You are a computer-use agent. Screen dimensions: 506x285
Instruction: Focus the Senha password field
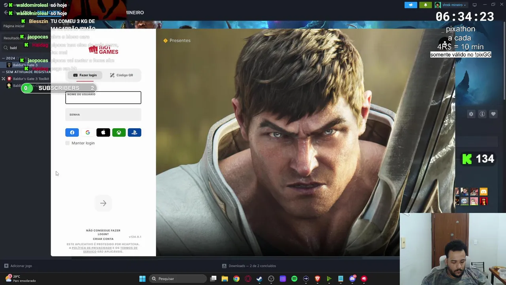(103, 115)
